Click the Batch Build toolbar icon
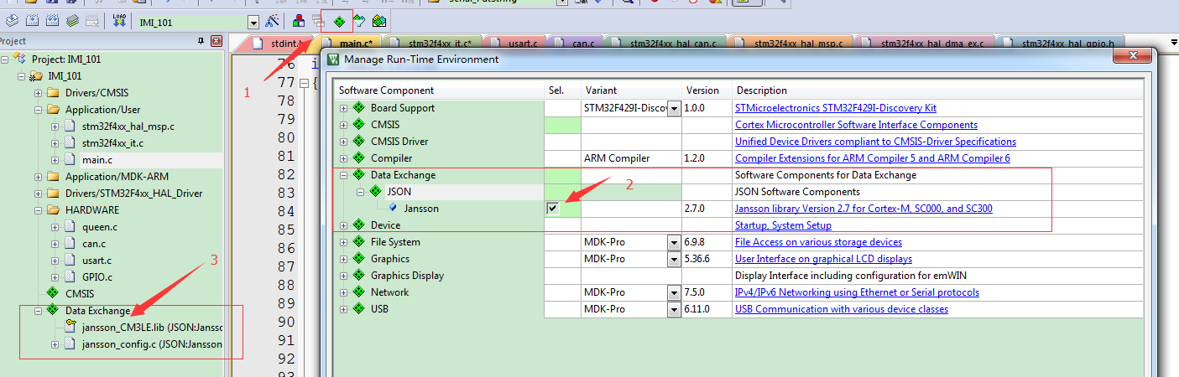1179x377 pixels. [72, 21]
